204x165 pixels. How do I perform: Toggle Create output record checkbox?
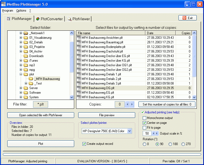tap(84, 144)
